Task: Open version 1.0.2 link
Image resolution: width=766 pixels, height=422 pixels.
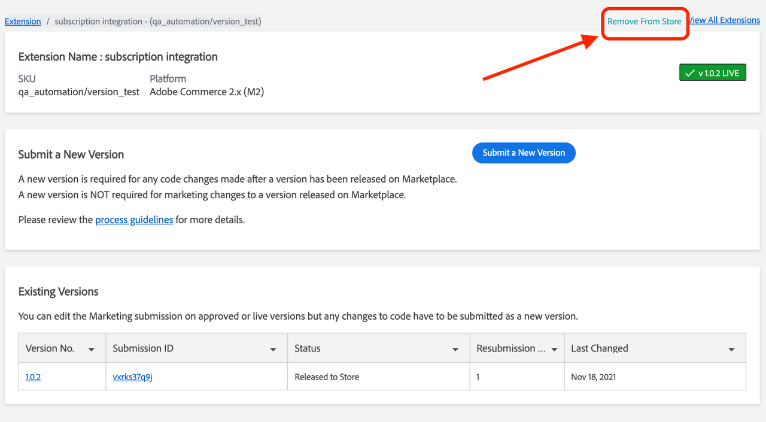Action: [33, 377]
